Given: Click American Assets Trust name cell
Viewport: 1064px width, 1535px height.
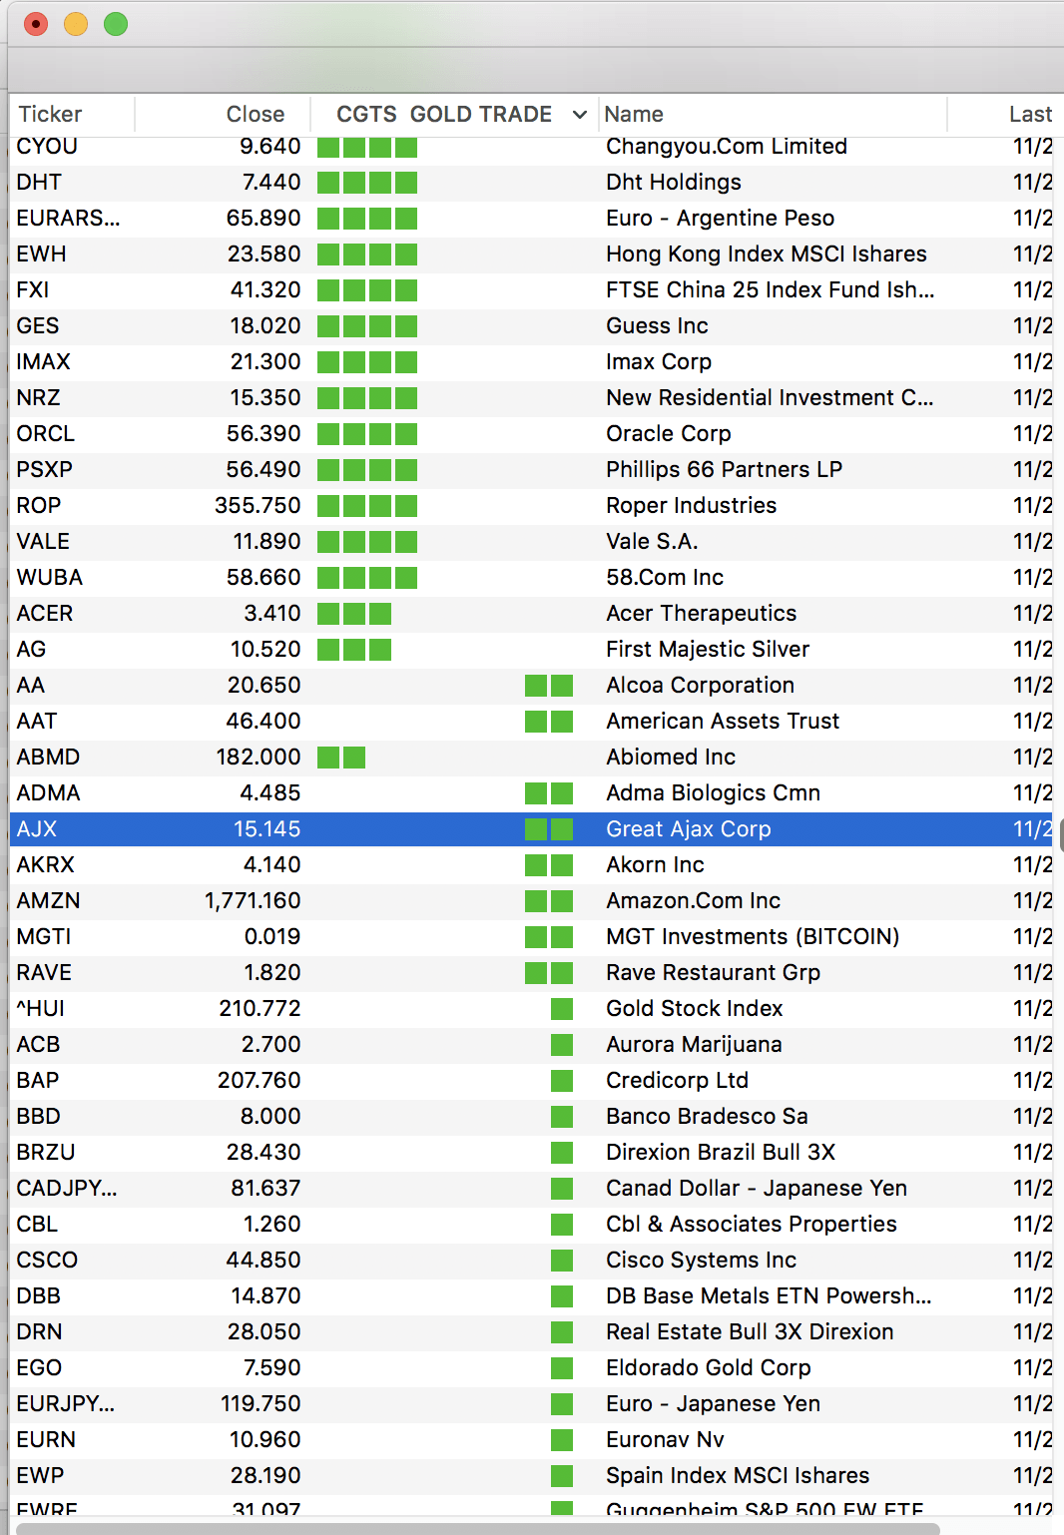Looking at the screenshot, I should tap(723, 722).
